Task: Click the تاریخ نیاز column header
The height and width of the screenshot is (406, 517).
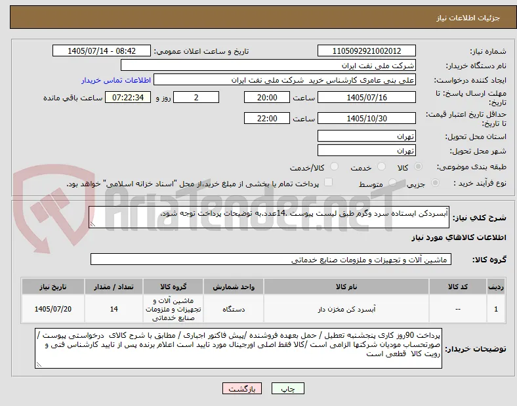Action: click(53, 287)
